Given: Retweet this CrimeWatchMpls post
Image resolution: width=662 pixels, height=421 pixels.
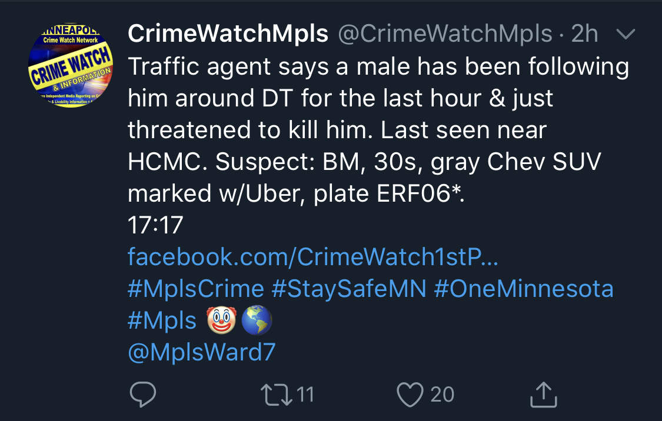Looking at the screenshot, I should (277, 395).
